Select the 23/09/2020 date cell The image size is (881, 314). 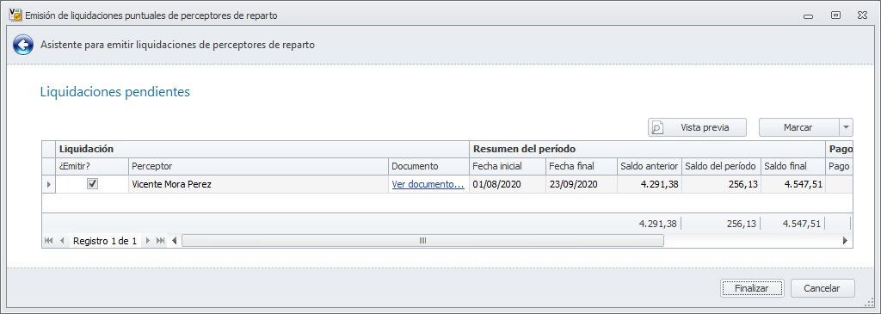click(x=582, y=184)
